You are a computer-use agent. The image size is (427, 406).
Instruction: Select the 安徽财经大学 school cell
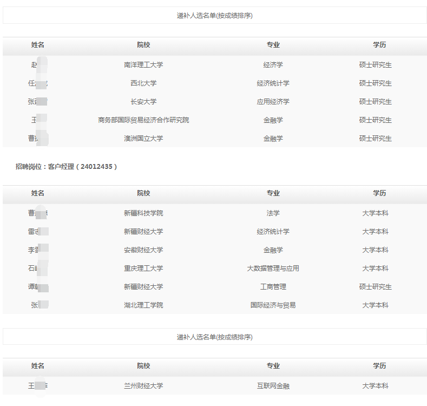click(143, 250)
